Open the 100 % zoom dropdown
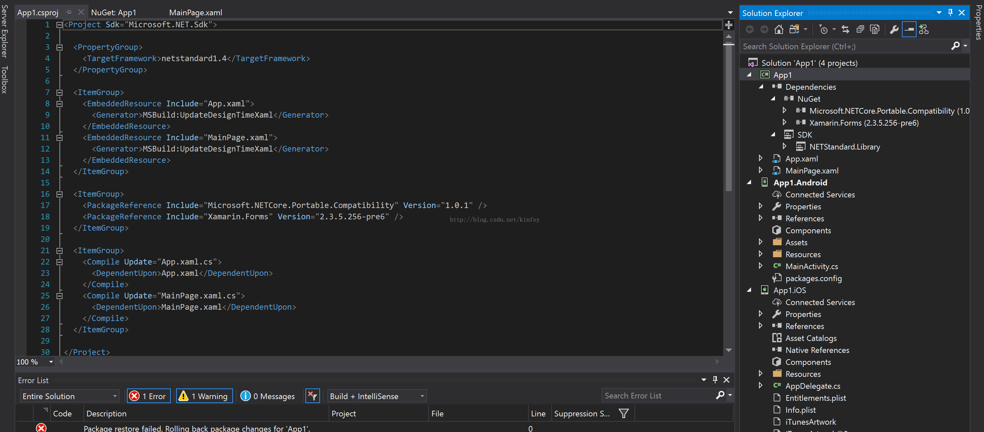 (x=51, y=362)
